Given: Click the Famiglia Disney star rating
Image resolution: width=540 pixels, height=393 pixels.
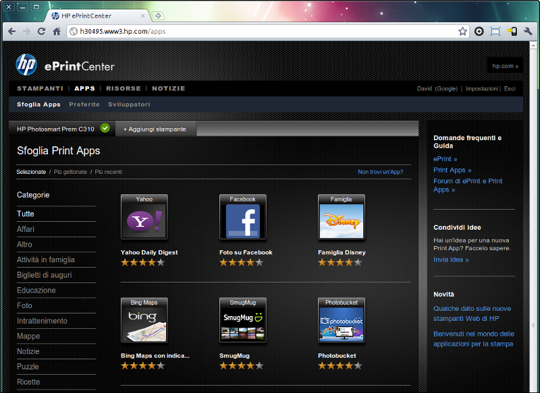Looking at the screenshot, I should pos(340,263).
